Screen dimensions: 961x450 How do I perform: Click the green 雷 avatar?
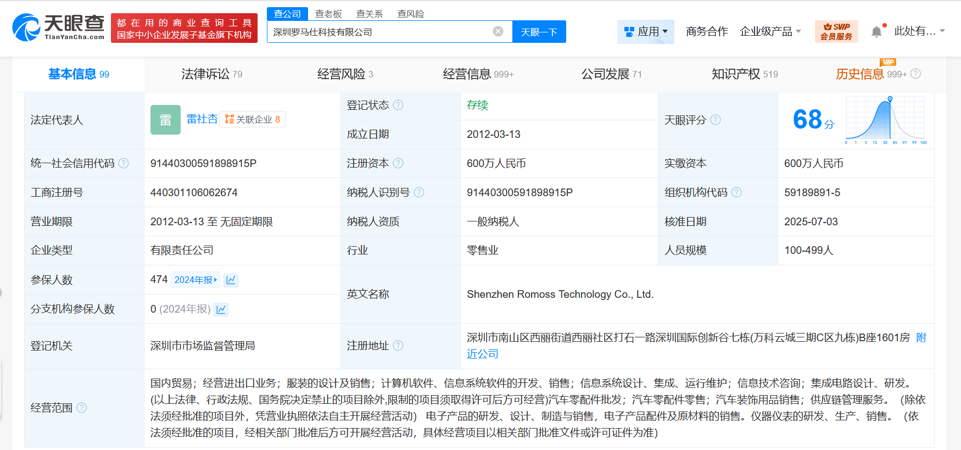[165, 120]
